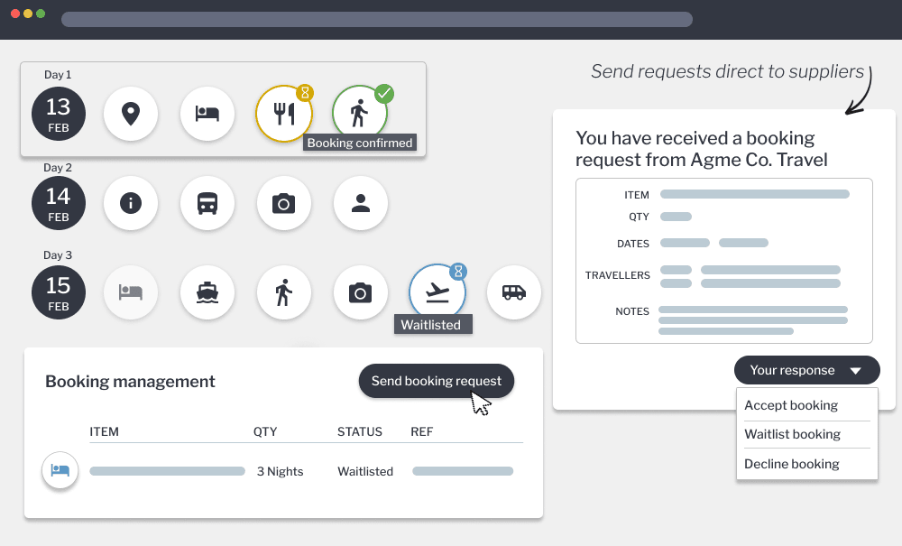Click the Day 2 camera icon
This screenshot has width=902, height=546.
284,203
